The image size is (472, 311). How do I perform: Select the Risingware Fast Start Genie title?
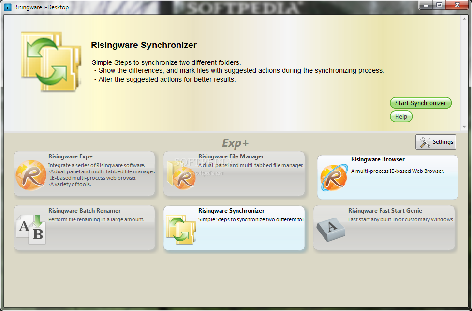point(385,211)
